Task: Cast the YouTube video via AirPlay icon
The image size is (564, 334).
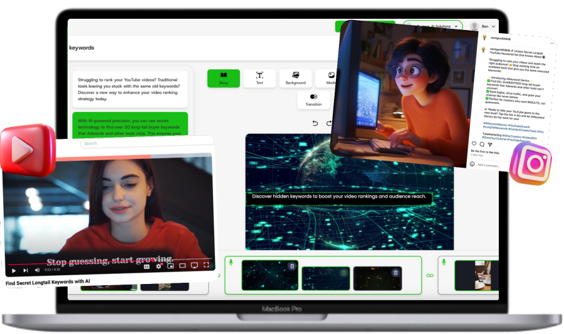Action: (194, 265)
